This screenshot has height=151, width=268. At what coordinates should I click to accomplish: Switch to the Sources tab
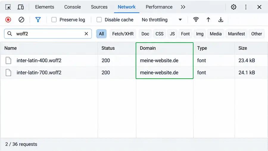[x=99, y=7]
